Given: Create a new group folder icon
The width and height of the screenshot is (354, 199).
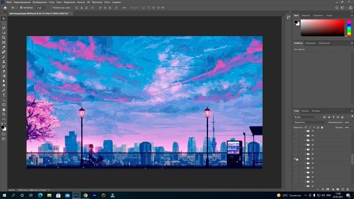Looking at the screenshot, I should [x=338, y=189].
